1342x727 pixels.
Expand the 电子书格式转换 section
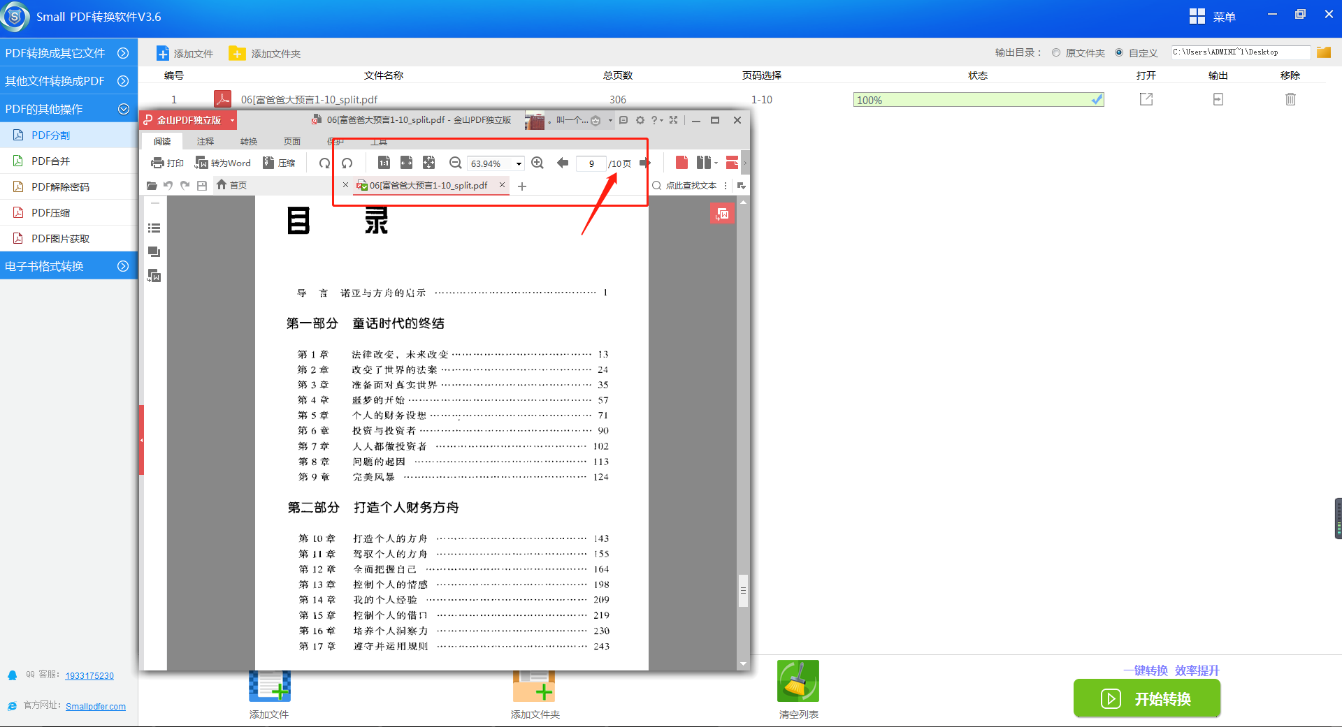[x=68, y=266]
